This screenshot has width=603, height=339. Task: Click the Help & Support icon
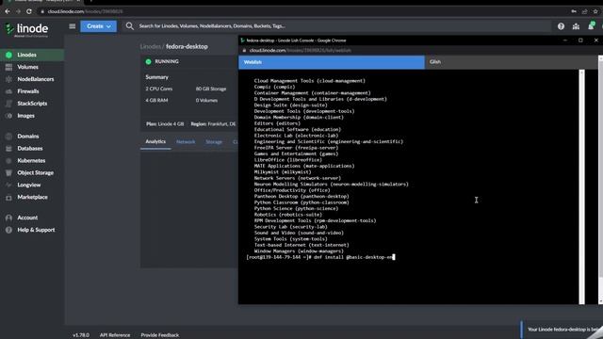click(x=8, y=230)
